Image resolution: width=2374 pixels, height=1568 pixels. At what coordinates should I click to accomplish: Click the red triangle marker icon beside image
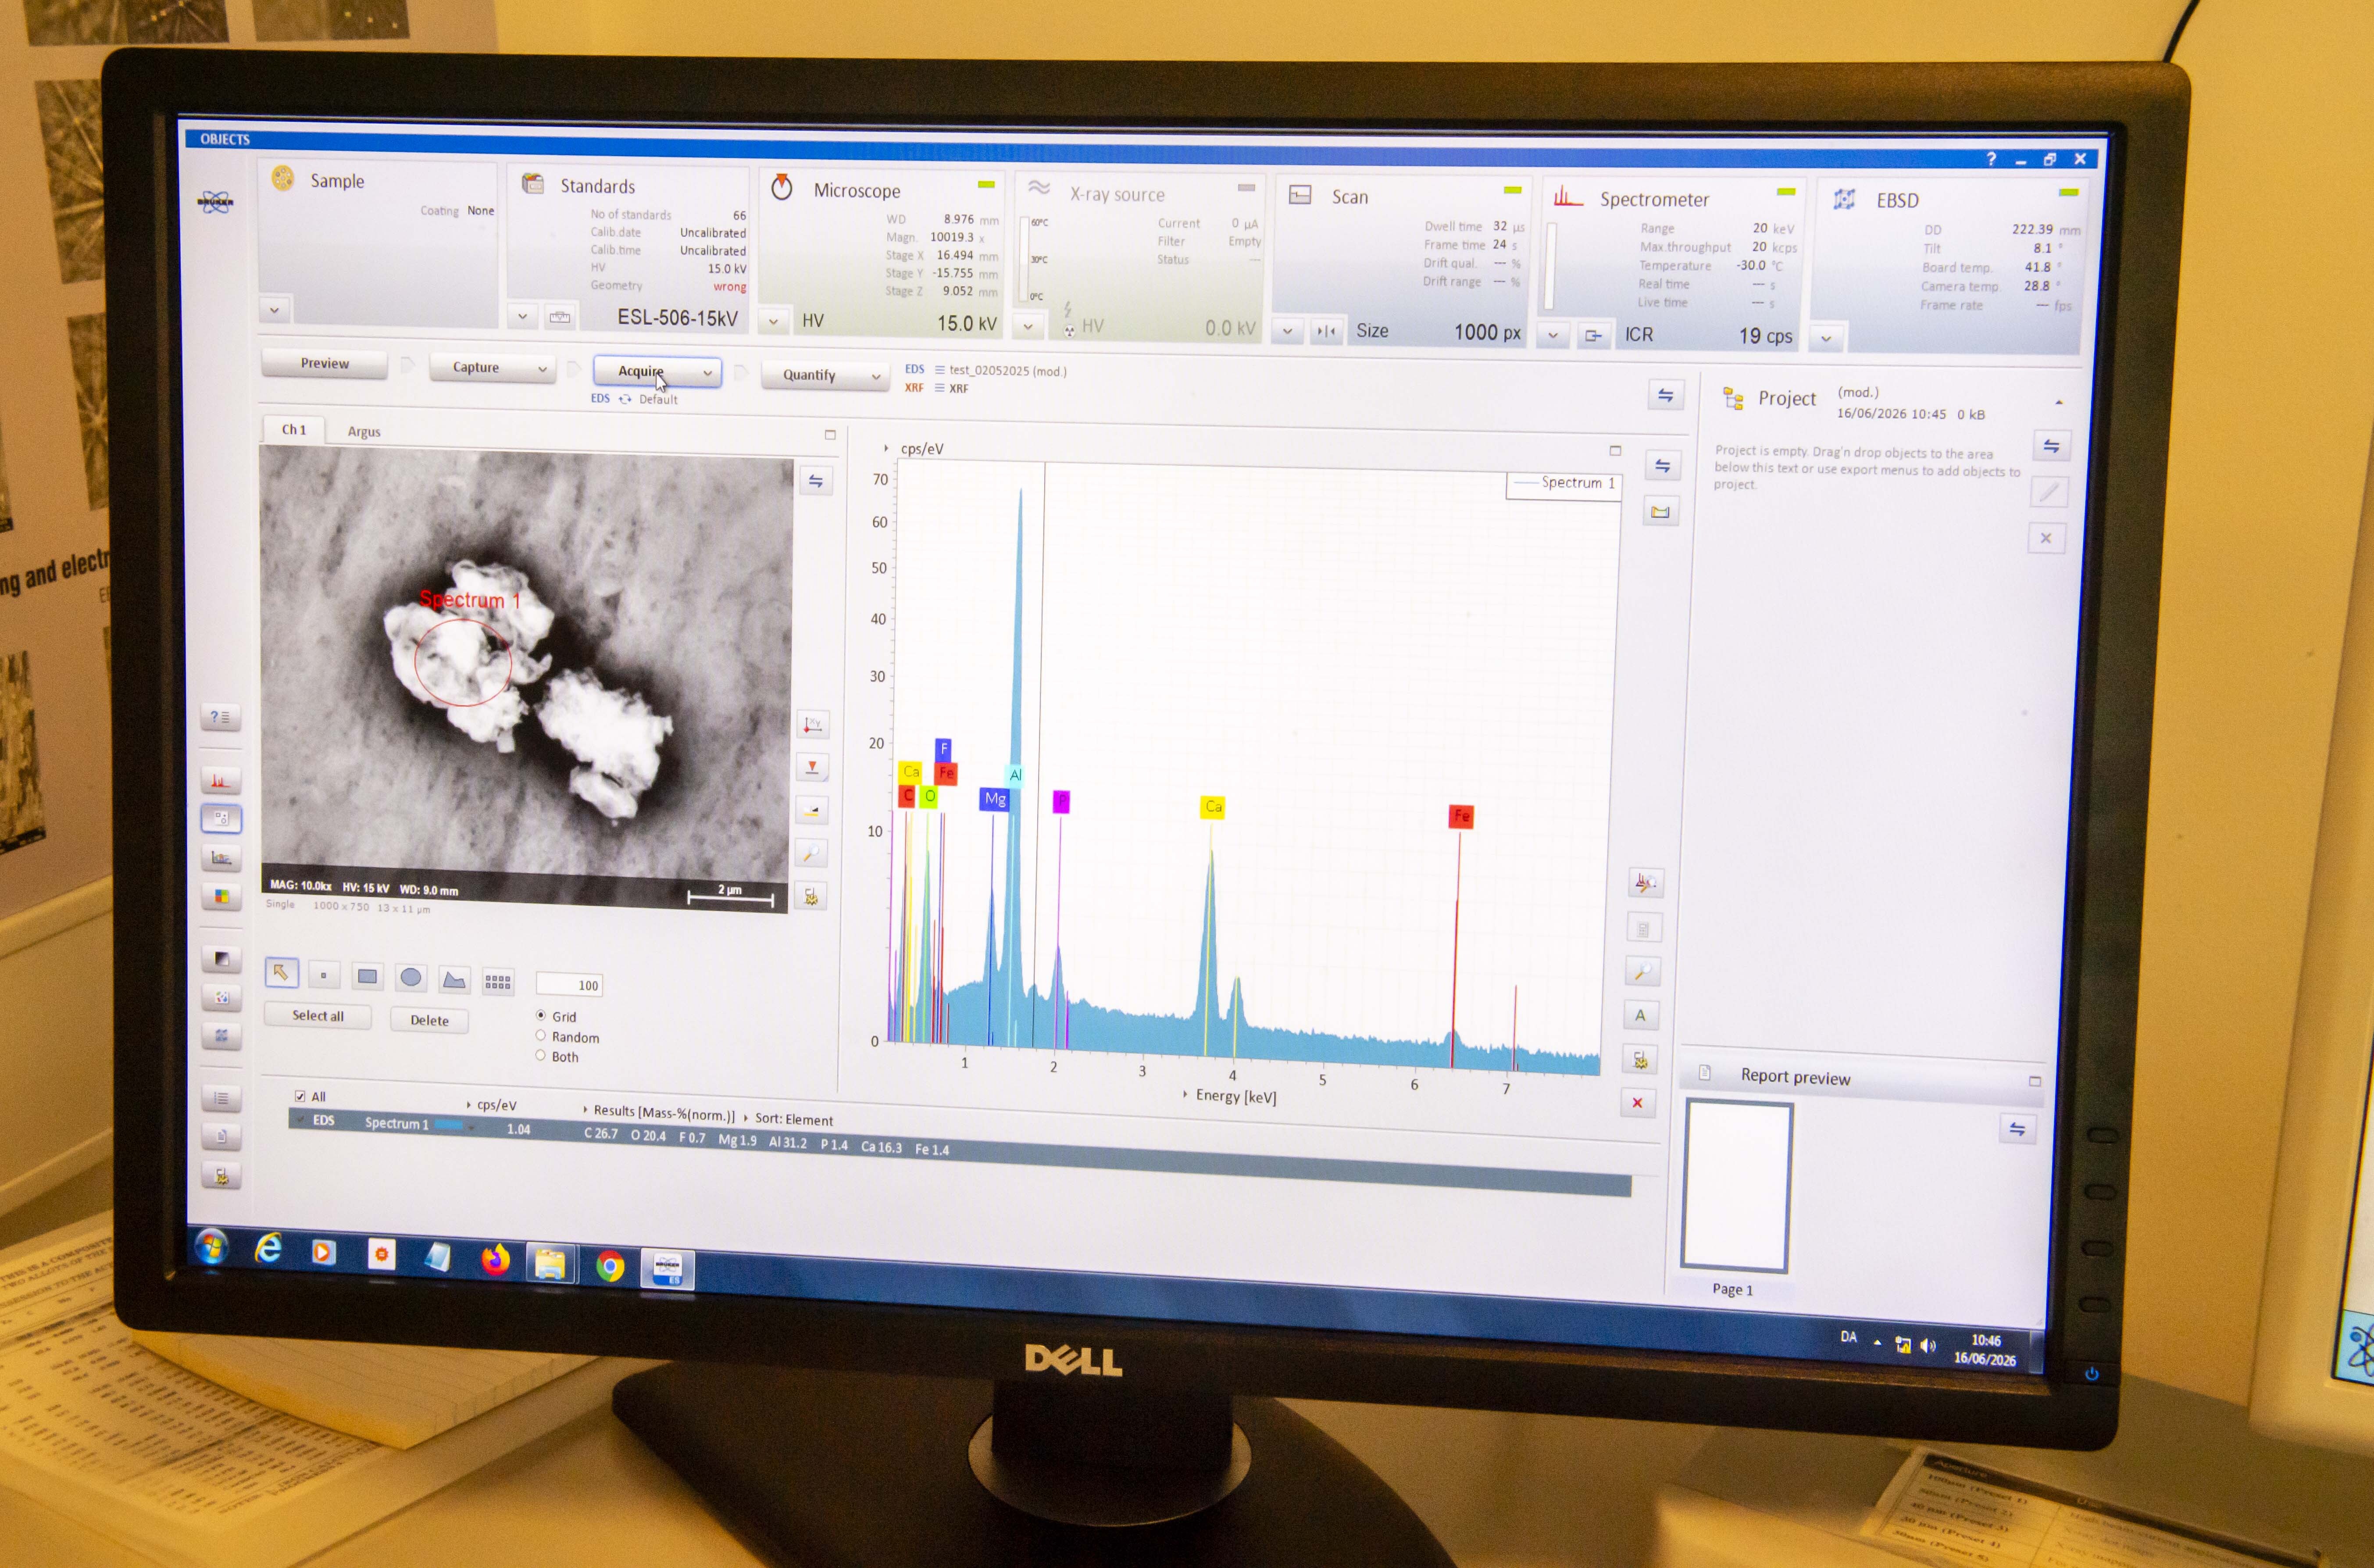tap(812, 767)
